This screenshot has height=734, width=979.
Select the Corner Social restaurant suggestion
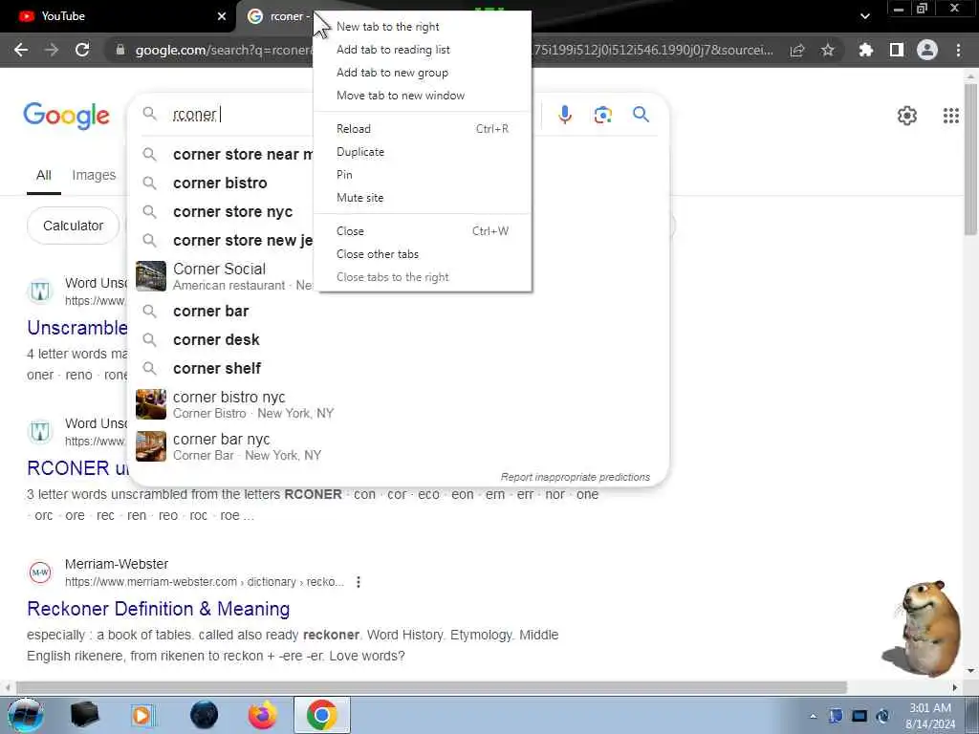[x=220, y=276]
